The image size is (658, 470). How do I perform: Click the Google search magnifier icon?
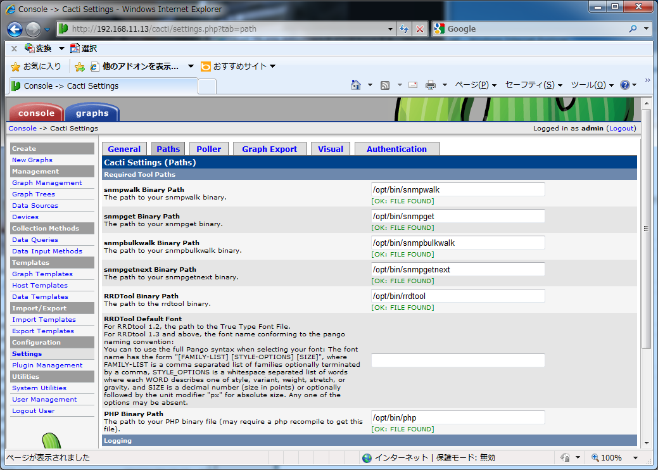pos(633,29)
